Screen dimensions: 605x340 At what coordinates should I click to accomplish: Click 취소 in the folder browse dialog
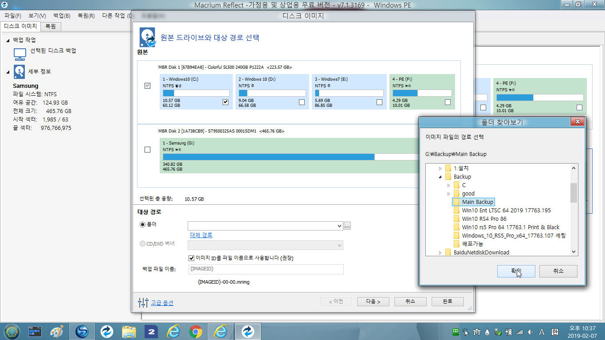click(x=558, y=271)
